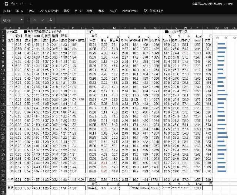Image resolution: width=237 pixels, height=195 pixels.
Task: Open the Quick Access Toolbar customize arrow
Action: (30, 4)
